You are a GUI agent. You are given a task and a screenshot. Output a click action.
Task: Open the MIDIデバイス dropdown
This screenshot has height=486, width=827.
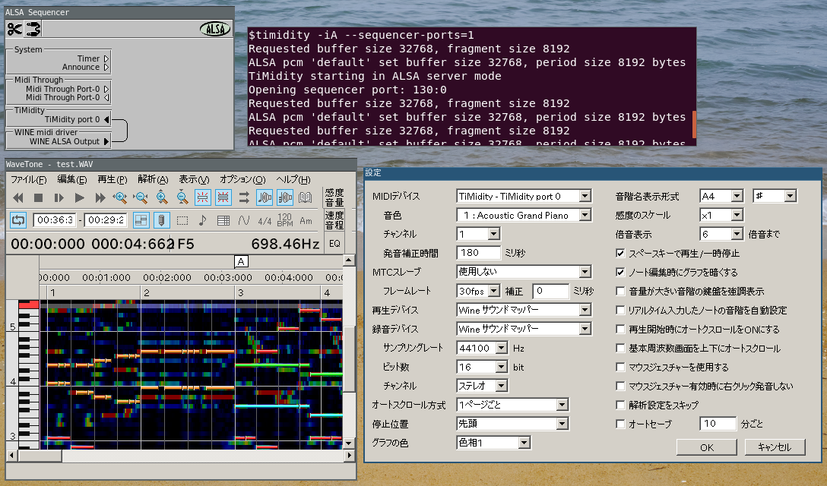[584, 196]
